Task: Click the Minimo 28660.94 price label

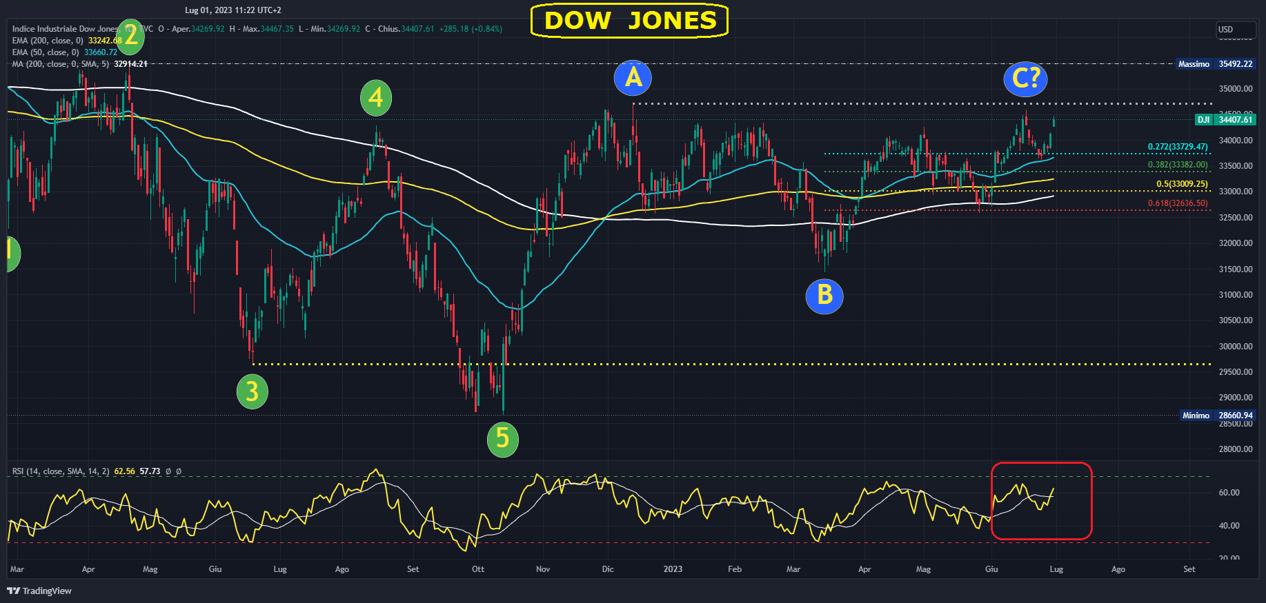Action: (x=1217, y=416)
